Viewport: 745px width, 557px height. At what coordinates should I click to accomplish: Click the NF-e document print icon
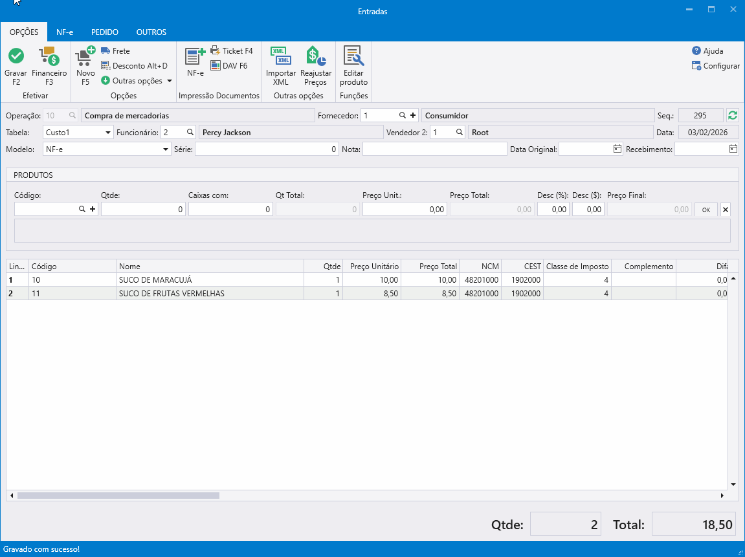[195, 57]
